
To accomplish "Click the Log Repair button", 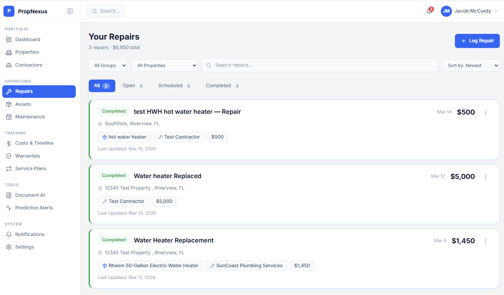I will pyautogui.click(x=477, y=41).
